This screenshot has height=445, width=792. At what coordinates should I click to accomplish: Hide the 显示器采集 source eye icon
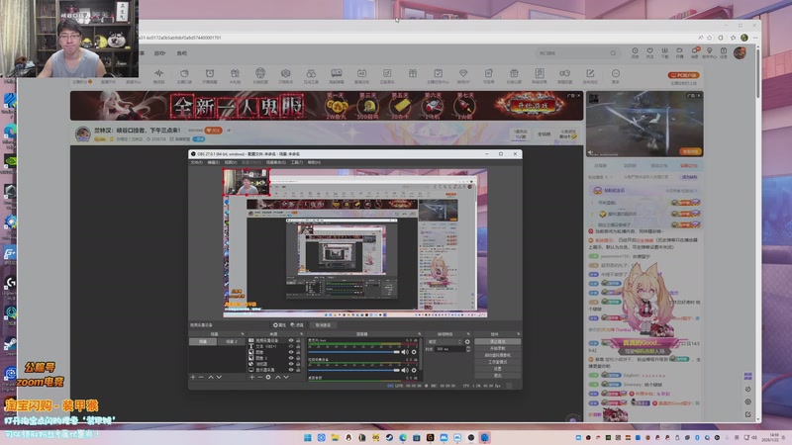click(x=291, y=370)
